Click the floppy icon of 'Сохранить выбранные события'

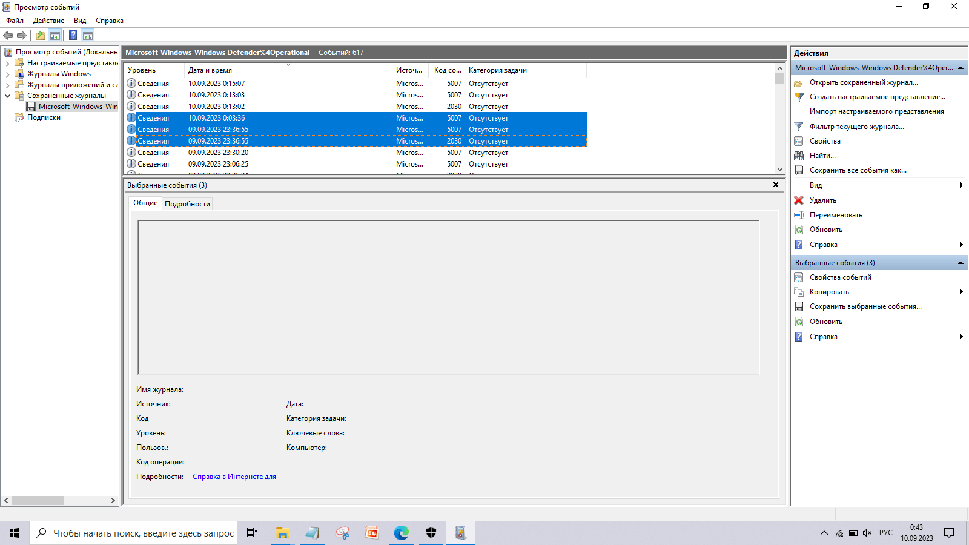(x=799, y=306)
